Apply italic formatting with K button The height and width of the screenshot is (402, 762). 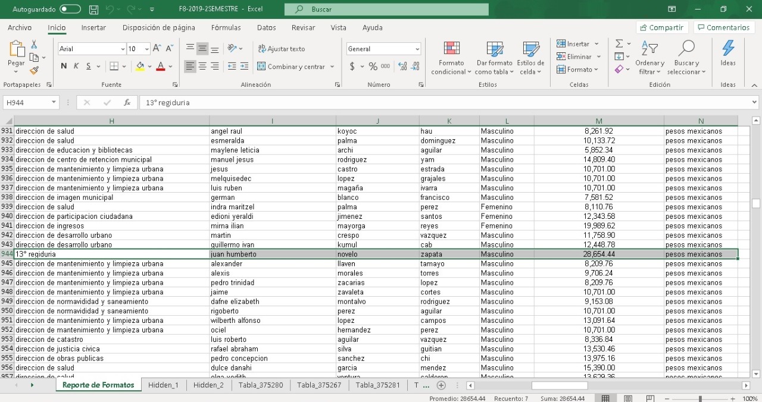click(76, 67)
